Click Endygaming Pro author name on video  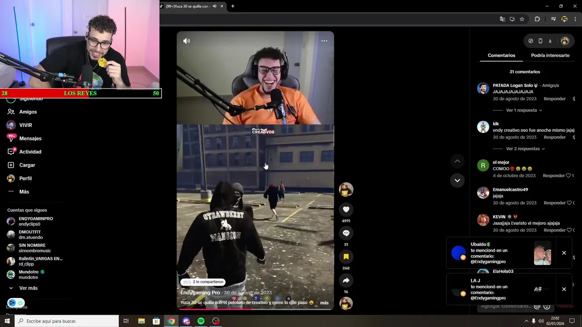coord(200,293)
